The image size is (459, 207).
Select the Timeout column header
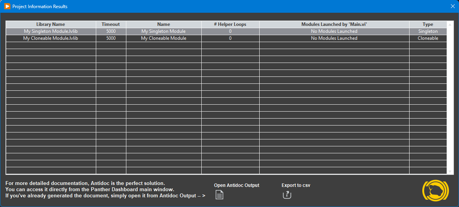(111, 24)
